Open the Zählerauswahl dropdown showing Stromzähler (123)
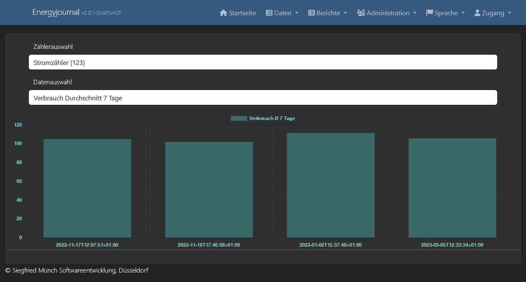526x282 pixels. (x=263, y=62)
